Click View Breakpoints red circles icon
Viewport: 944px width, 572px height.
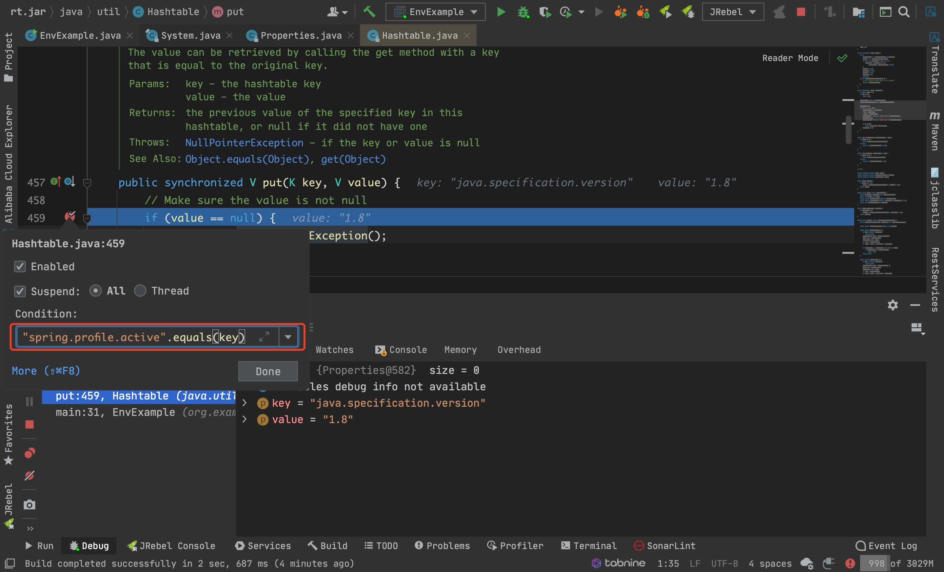29,453
